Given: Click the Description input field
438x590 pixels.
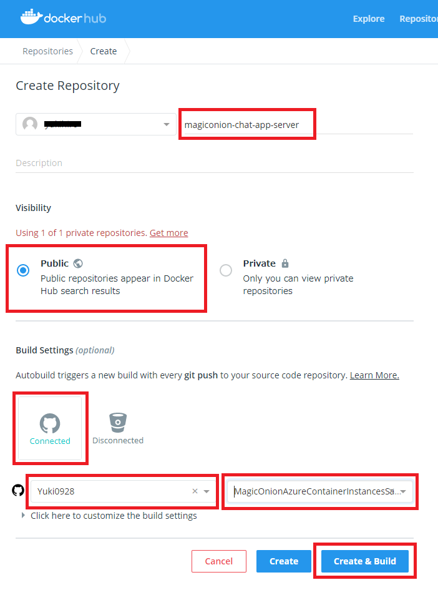Looking at the screenshot, I should pyautogui.click(x=214, y=163).
